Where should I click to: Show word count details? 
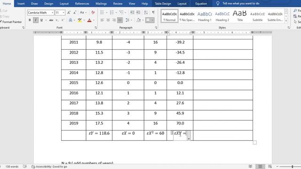(12, 167)
